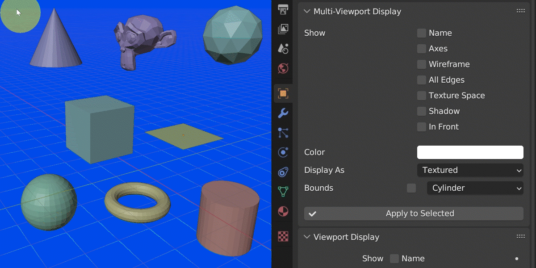Open the Output properties tab
Viewport: 536px width, 268px height.
283,9
